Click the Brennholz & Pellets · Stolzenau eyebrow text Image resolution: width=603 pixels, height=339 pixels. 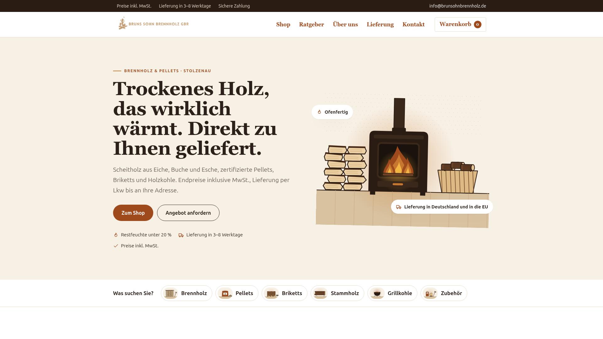[167, 71]
